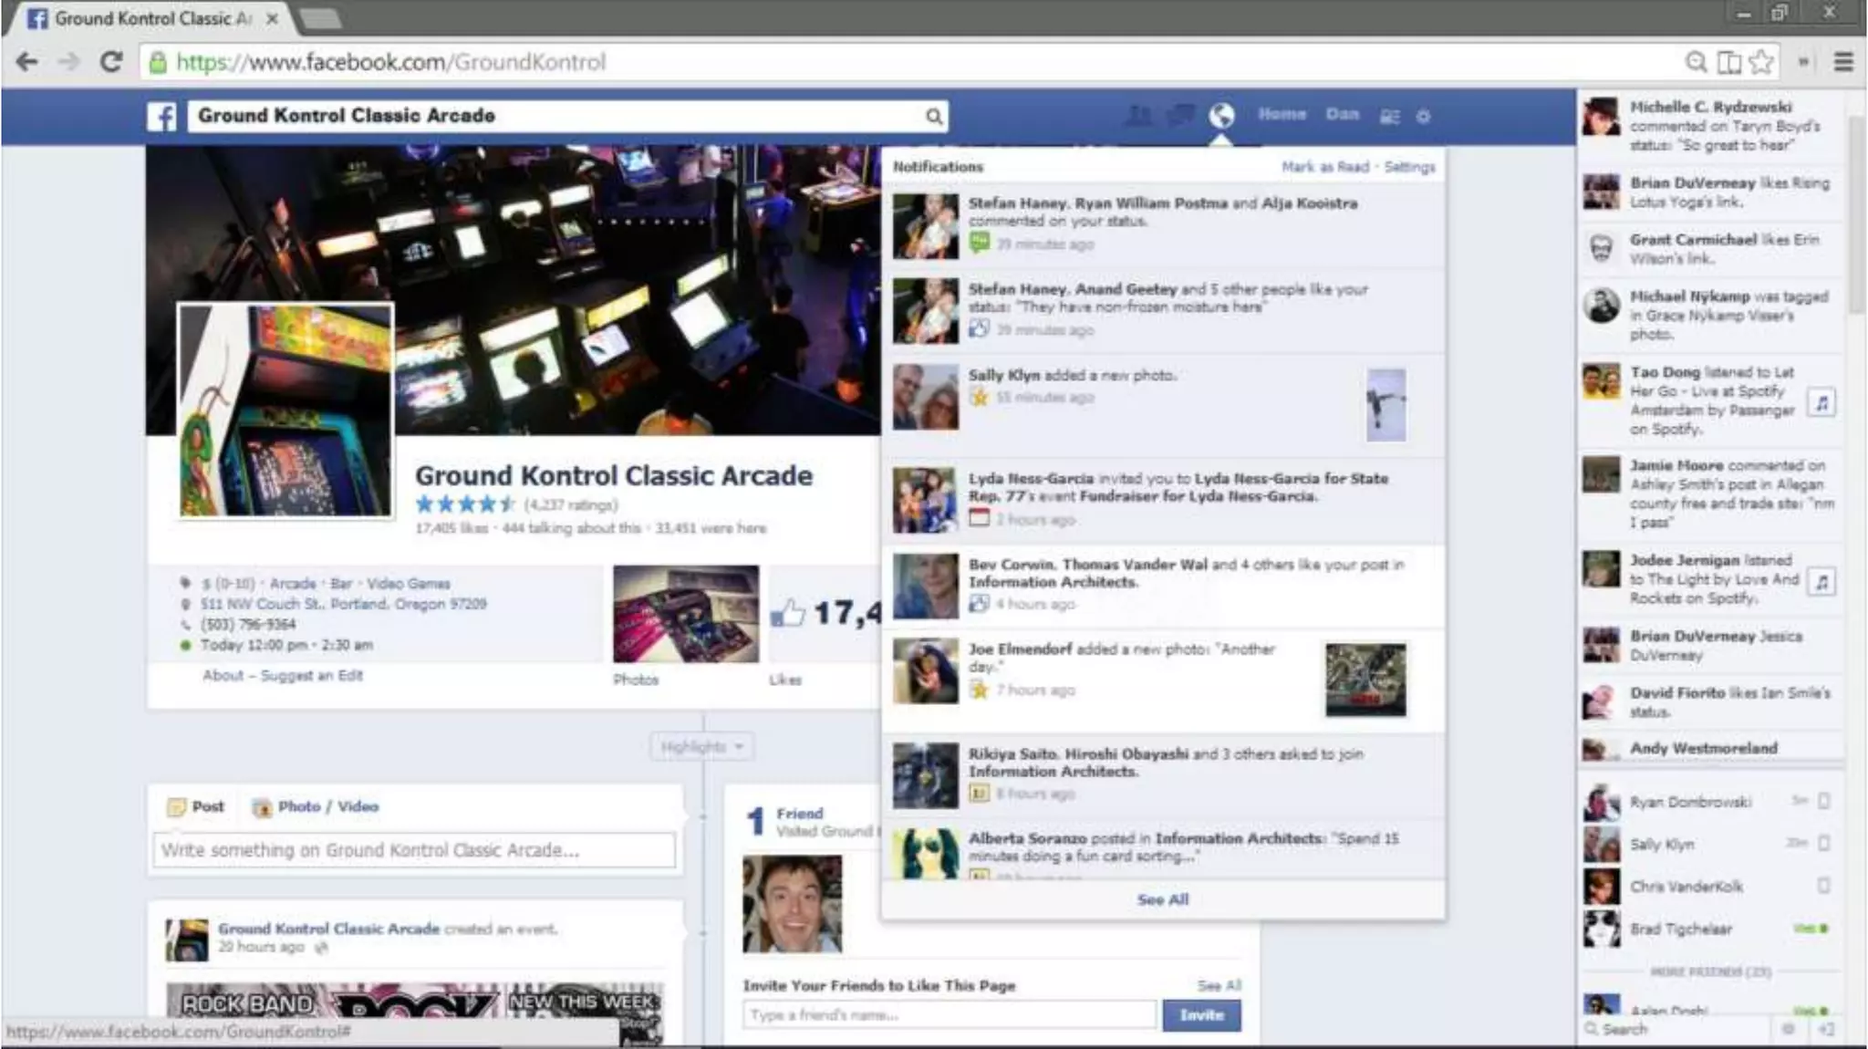The height and width of the screenshot is (1049, 1868).
Task: Click the Invite button
Action: 1200,1015
